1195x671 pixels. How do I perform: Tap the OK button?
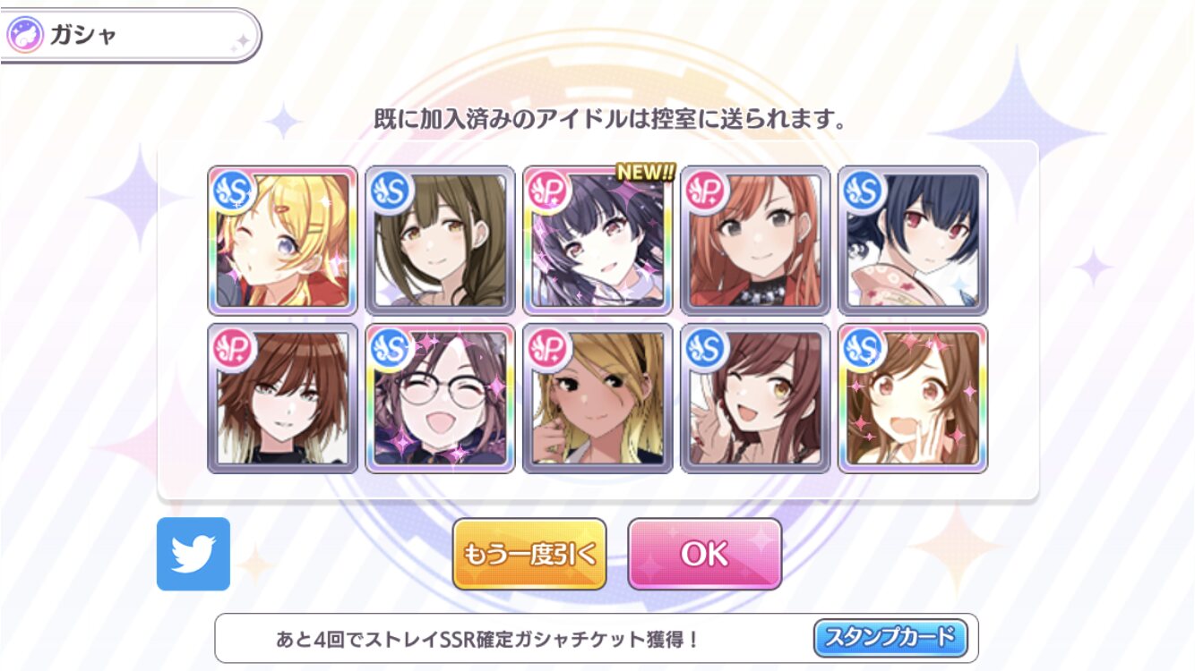tap(705, 554)
